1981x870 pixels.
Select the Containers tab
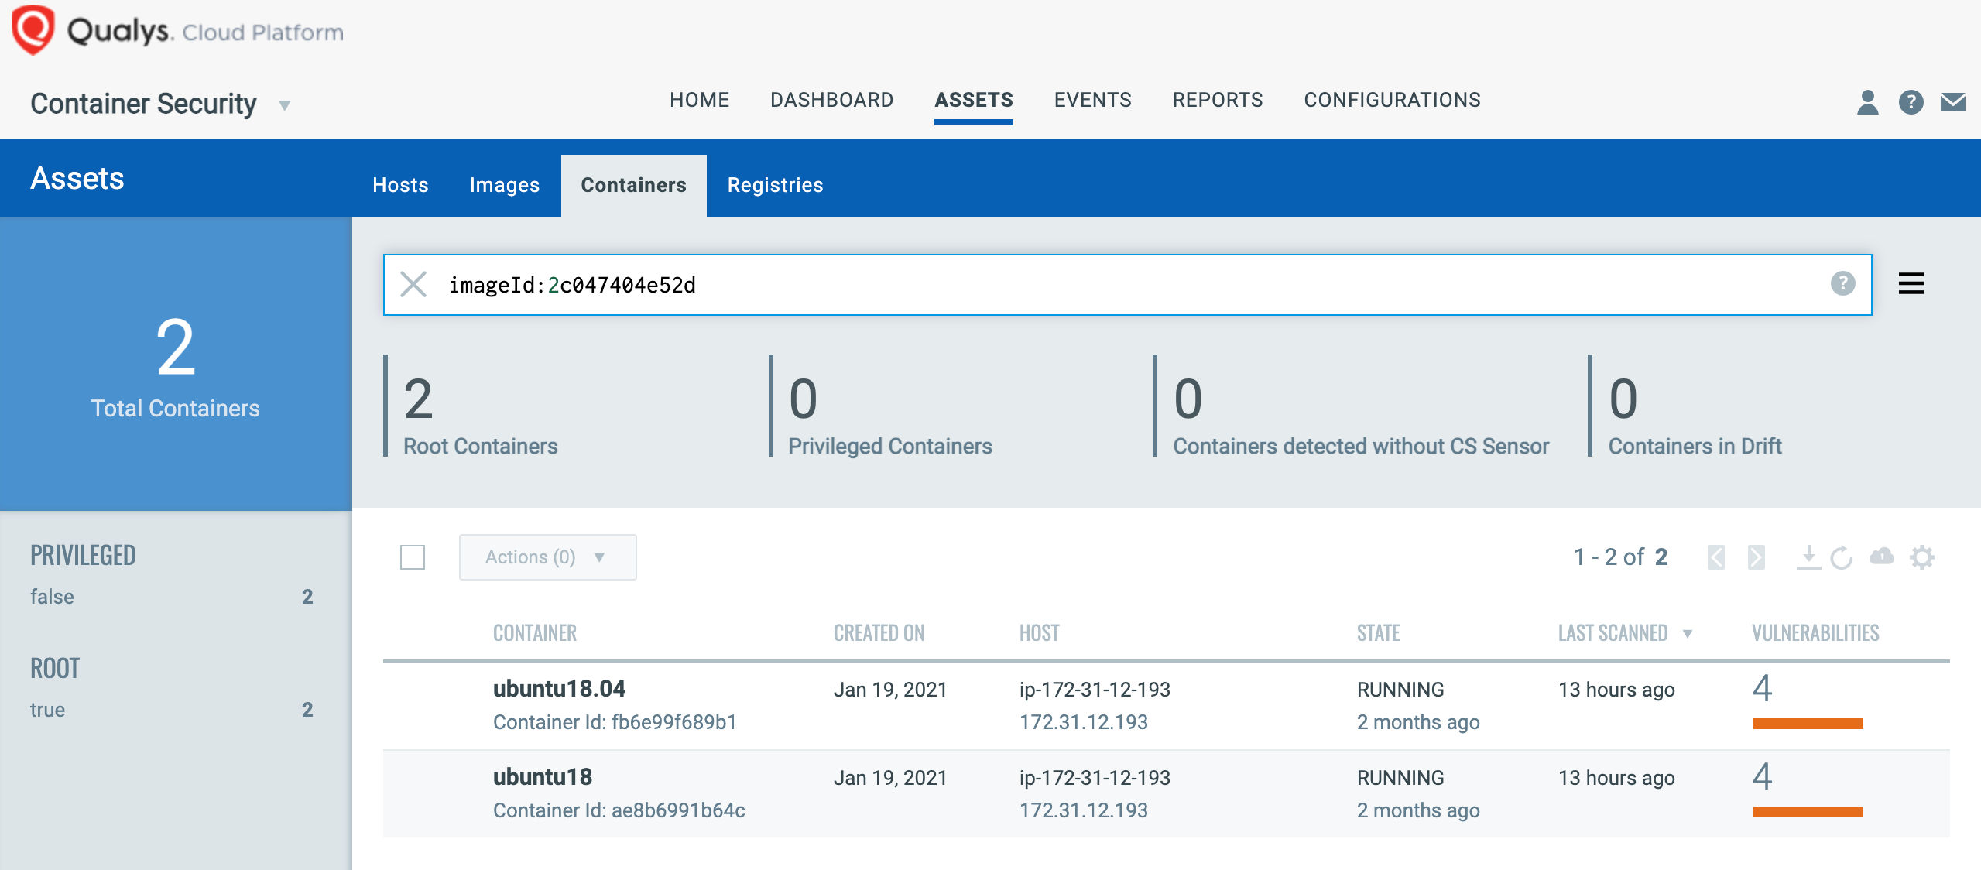(x=633, y=185)
